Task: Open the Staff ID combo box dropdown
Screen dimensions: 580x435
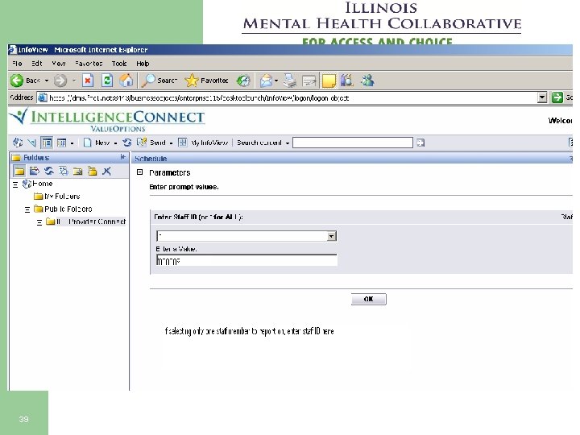Action: click(331, 236)
